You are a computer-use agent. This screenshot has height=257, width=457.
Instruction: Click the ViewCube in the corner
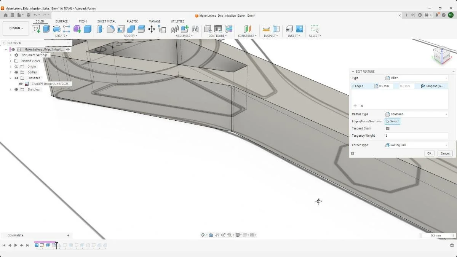(x=442, y=55)
